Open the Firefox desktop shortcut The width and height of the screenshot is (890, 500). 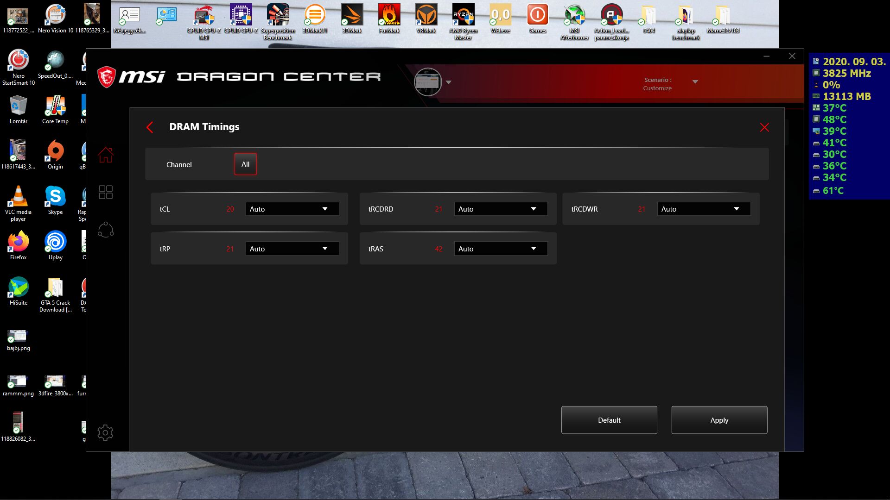pos(19,246)
